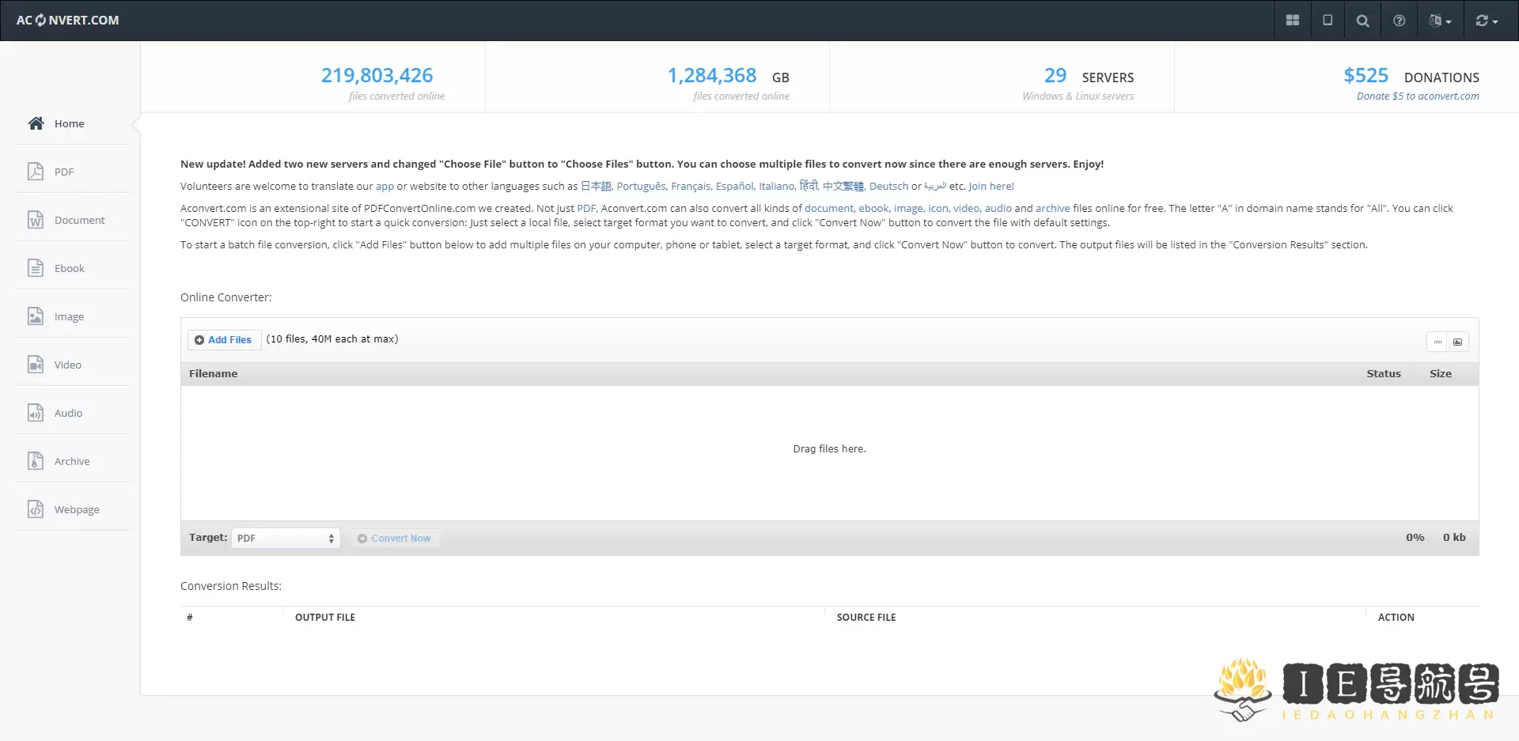The width and height of the screenshot is (1519, 741).
Task: Click the Add Files button
Action: coord(224,339)
